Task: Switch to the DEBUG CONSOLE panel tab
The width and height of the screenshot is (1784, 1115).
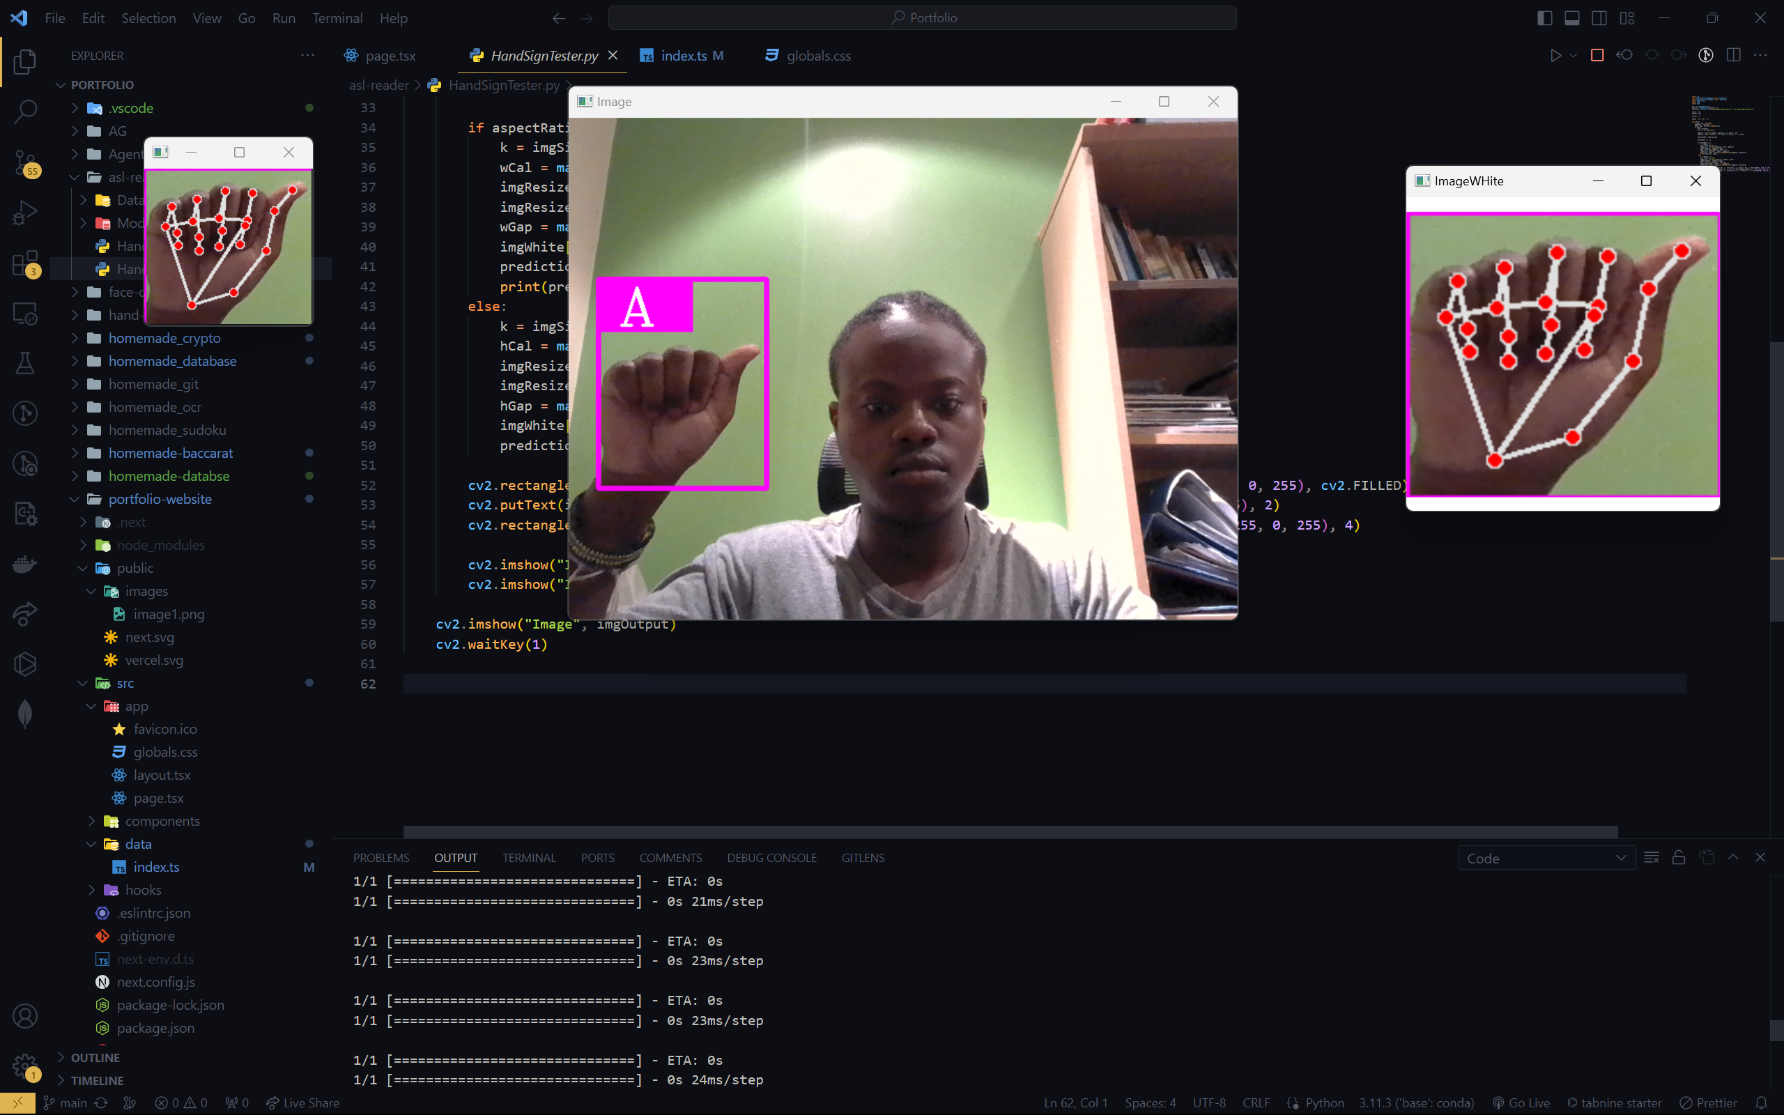Action: coord(771,858)
